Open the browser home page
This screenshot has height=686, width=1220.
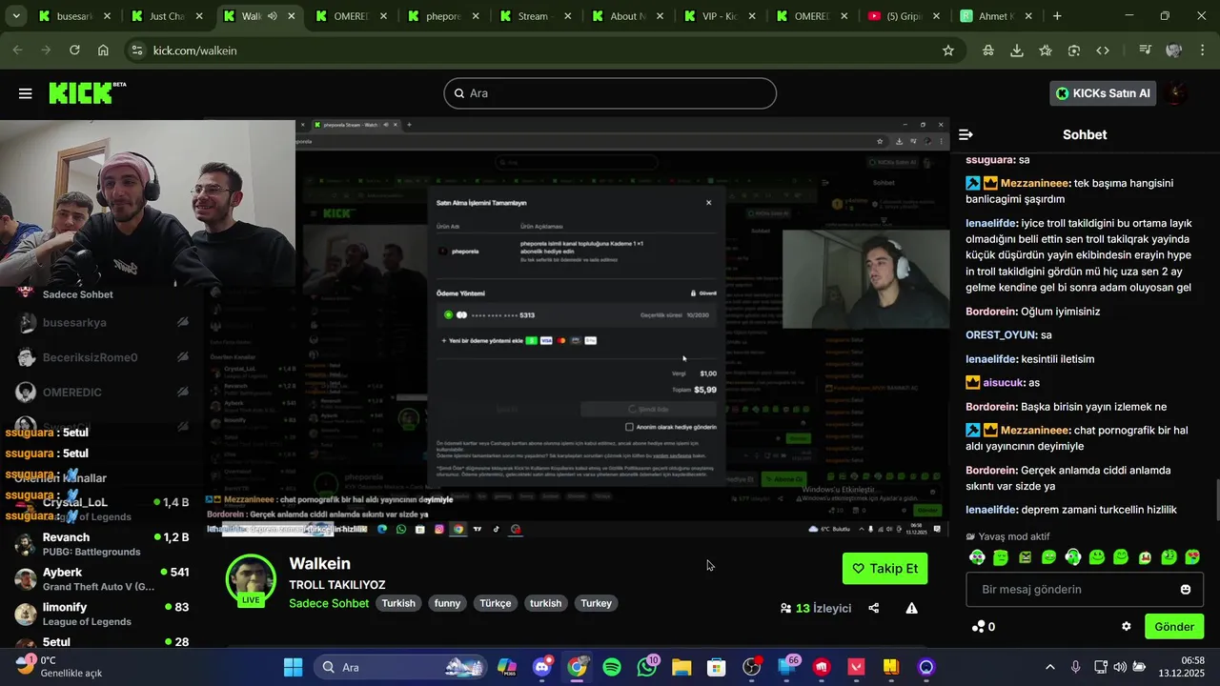103,50
